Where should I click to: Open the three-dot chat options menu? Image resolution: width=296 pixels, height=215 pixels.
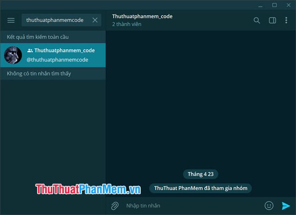click(286, 20)
